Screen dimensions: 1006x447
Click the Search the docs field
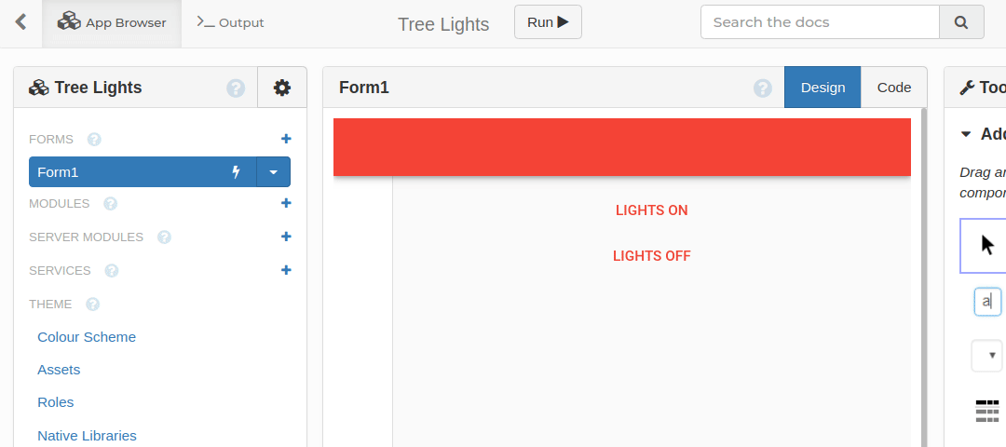point(820,22)
